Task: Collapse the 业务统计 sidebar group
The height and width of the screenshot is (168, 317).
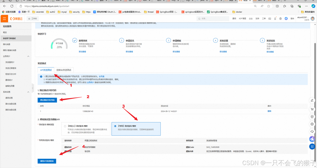Action: 28,56
